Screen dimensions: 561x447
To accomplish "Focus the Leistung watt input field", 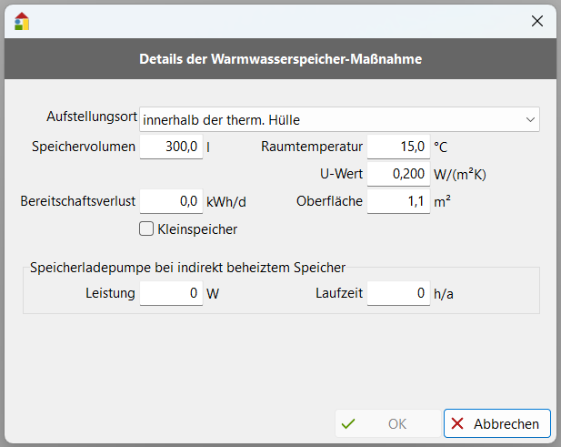I will point(171,294).
